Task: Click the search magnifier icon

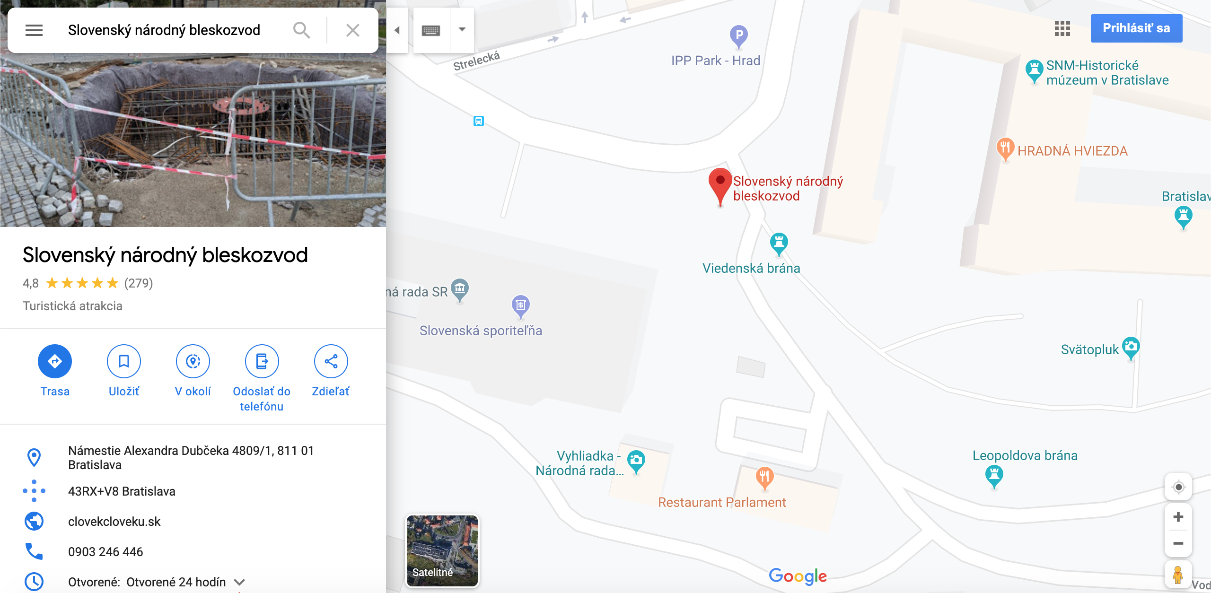Action: 301,30
